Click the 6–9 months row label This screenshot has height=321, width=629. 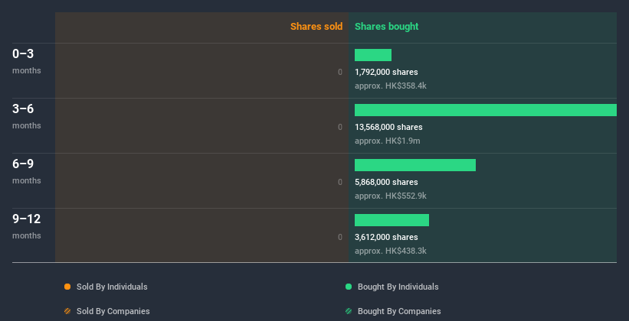pos(27,171)
